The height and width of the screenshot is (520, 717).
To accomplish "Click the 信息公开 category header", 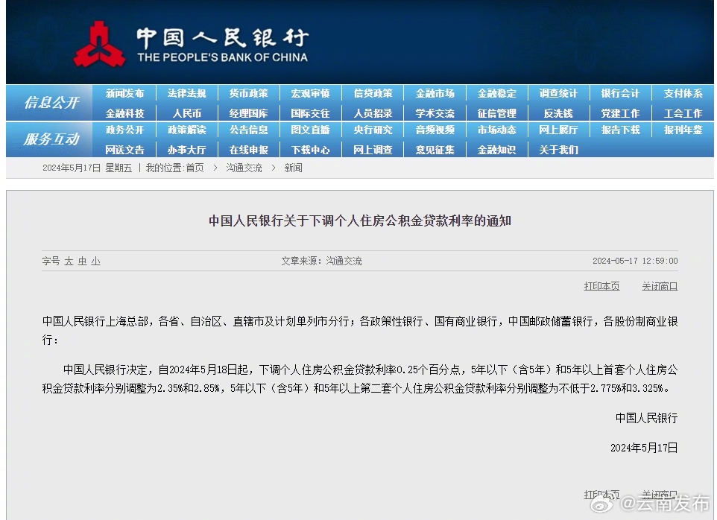I will pyautogui.click(x=51, y=102).
